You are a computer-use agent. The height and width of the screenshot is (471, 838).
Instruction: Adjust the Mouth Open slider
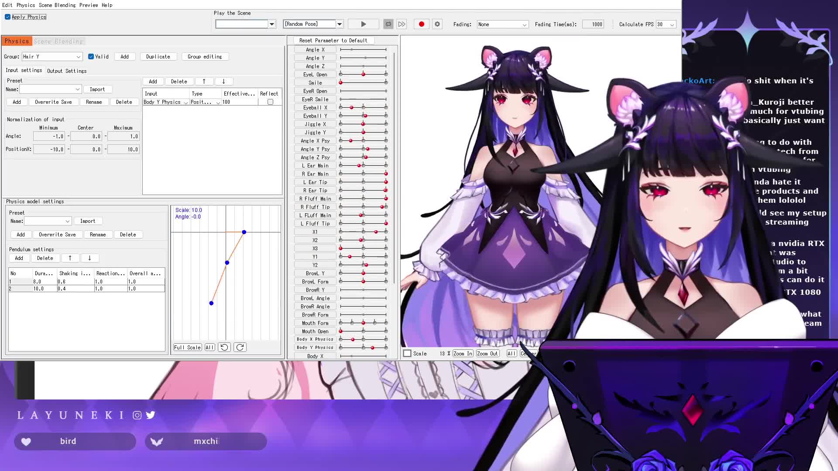pyautogui.click(x=363, y=331)
